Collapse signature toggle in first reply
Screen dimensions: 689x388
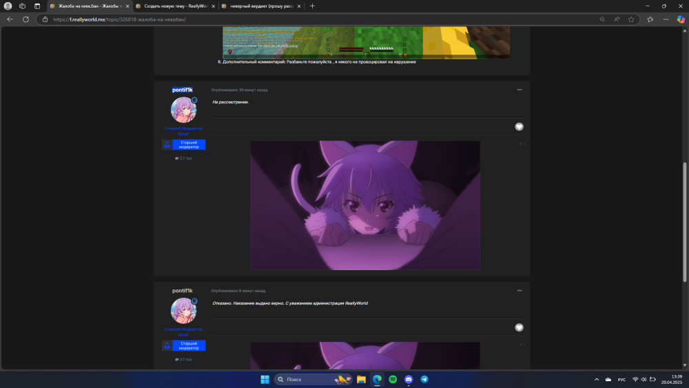[522, 143]
